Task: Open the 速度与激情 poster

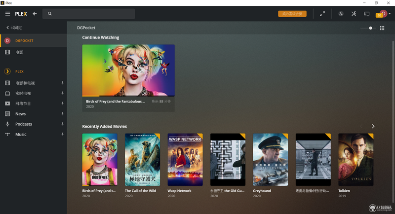Action: pos(314,160)
